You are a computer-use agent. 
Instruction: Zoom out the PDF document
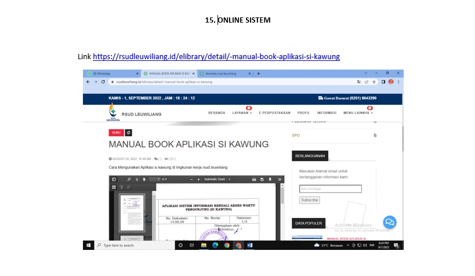coord(191,180)
